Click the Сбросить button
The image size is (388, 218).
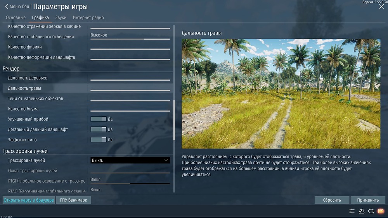pos(332,200)
